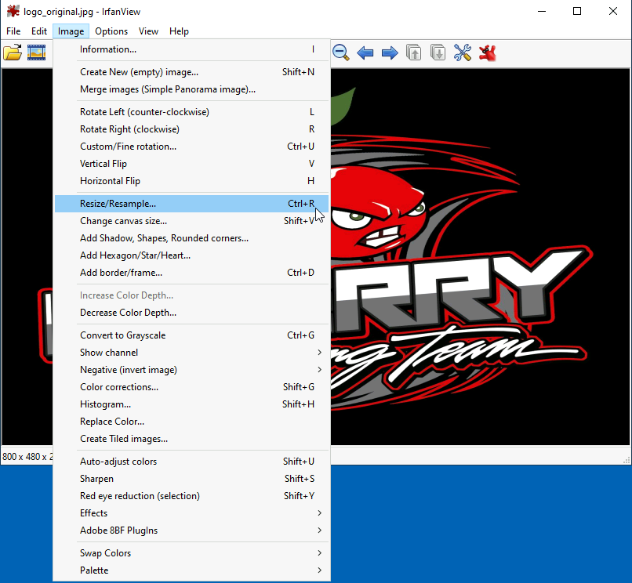This screenshot has height=583, width=632.
Task: Open the Slideshow filmstrip icon
Action: coord(36,53)
